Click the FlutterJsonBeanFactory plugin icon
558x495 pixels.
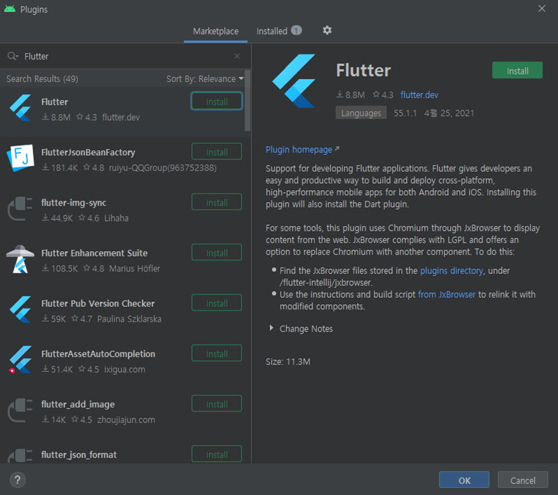[x=20, y=158]
